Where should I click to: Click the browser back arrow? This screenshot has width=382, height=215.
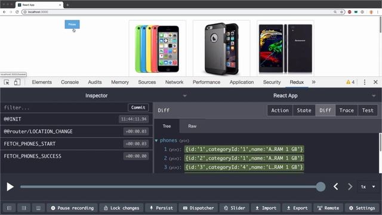coord(4,12)
